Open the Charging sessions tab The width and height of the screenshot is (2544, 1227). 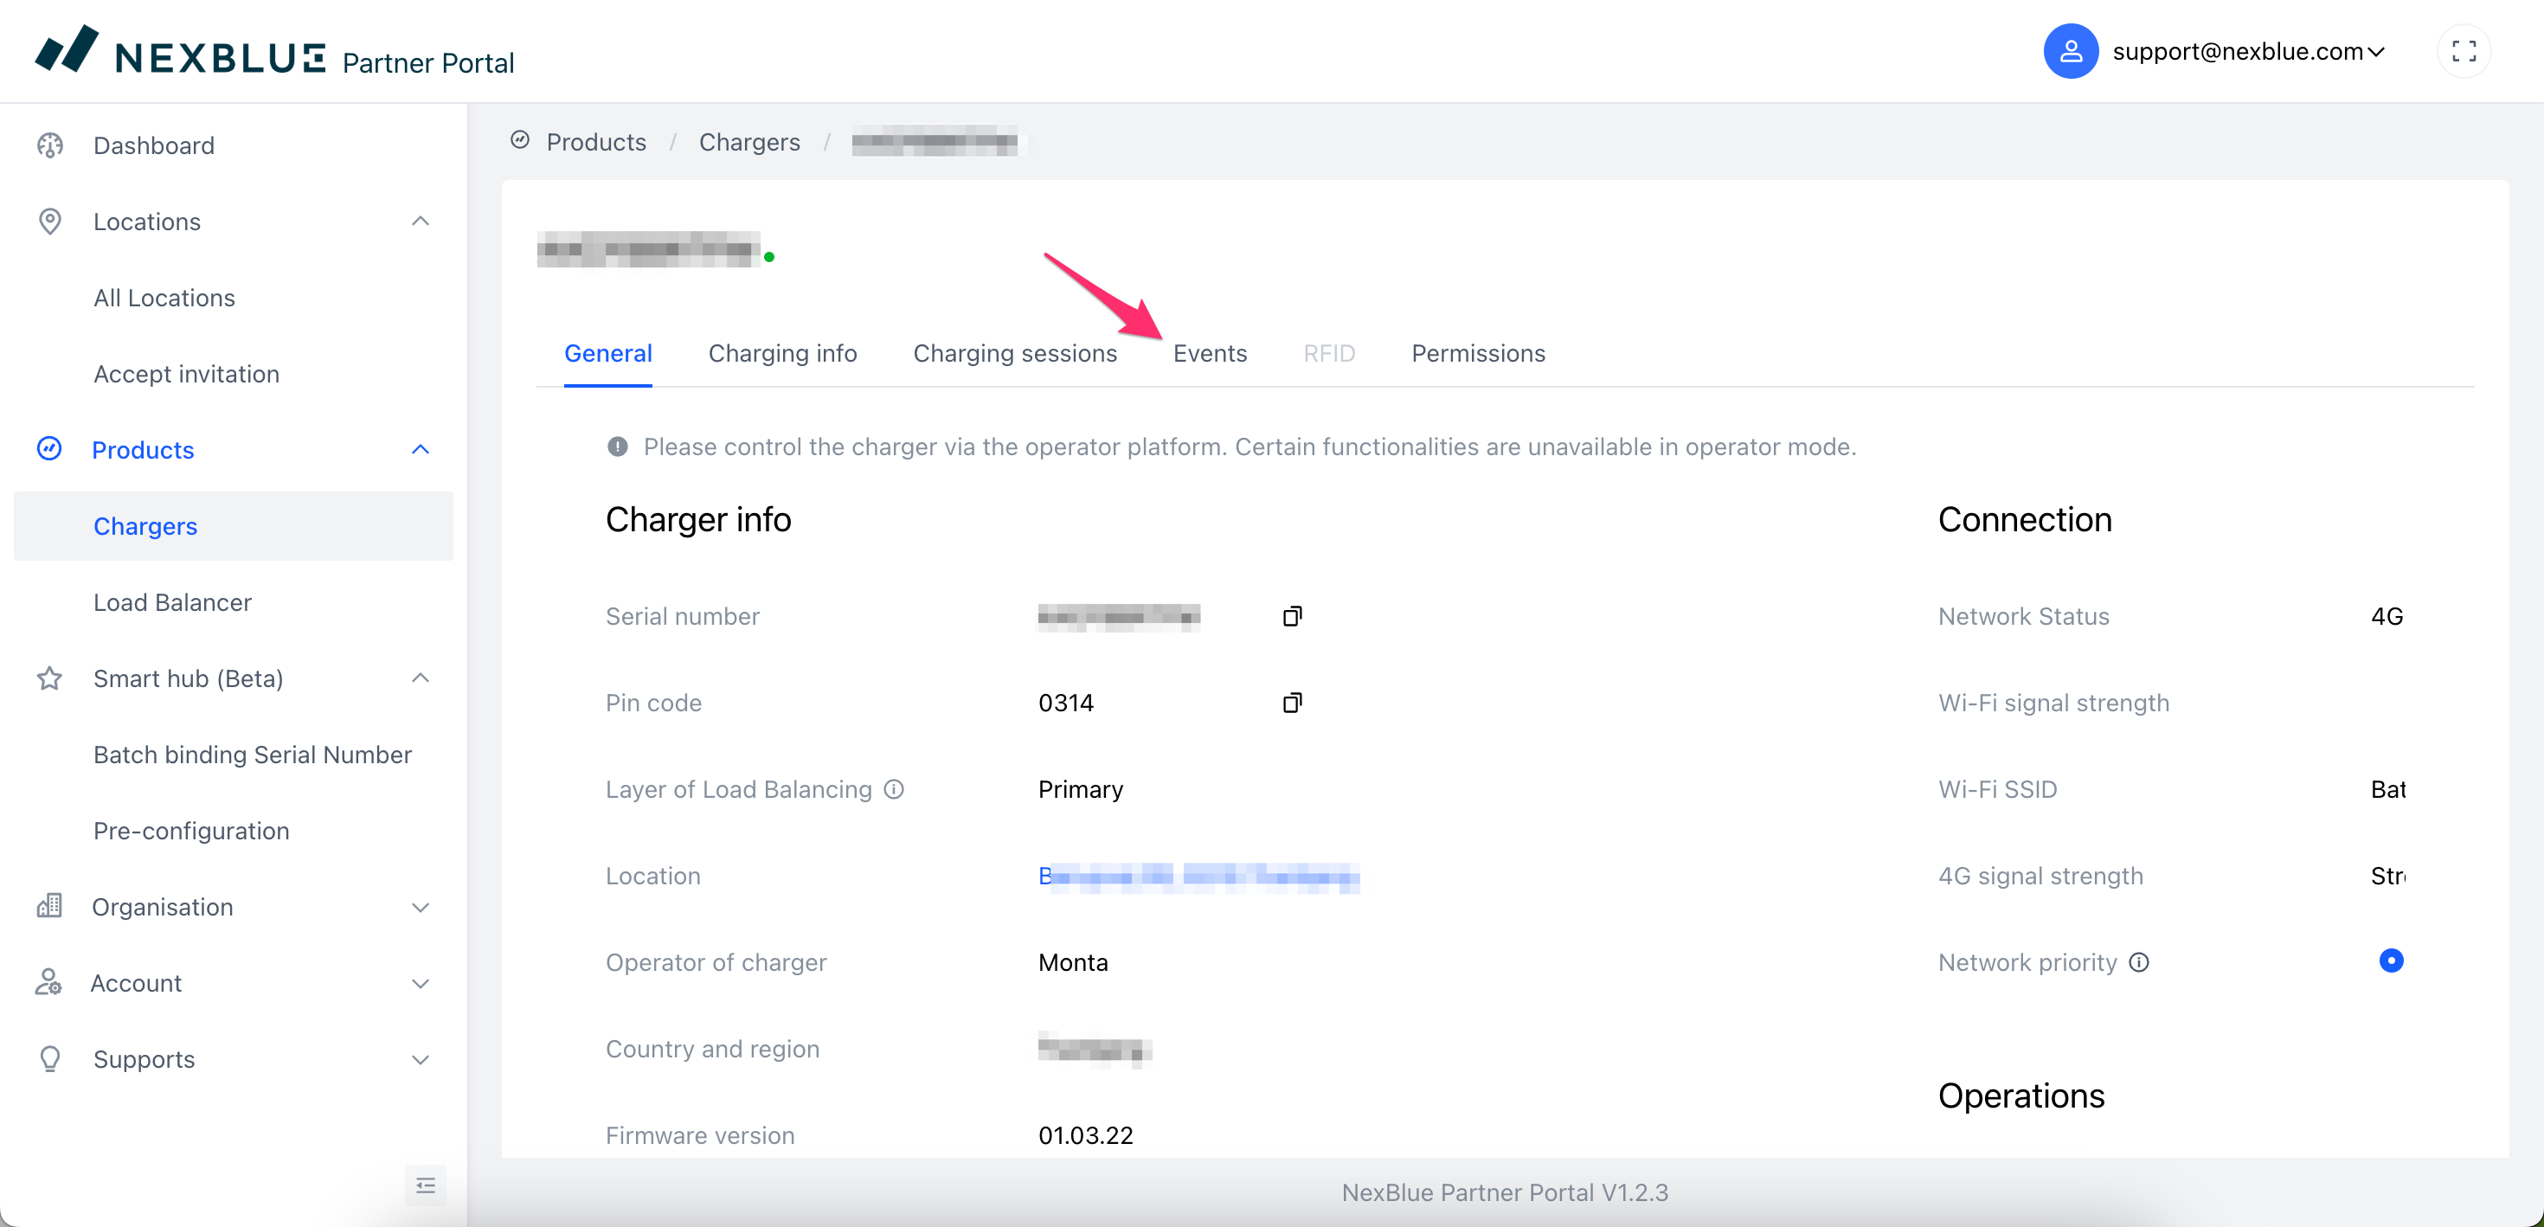tap(1014, 354)
